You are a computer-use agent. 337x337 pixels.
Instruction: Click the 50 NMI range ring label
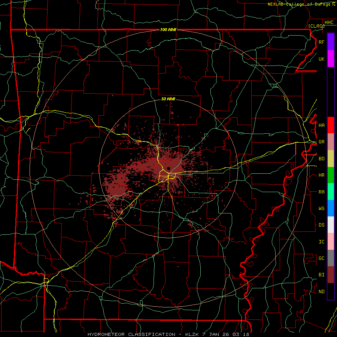click(168, 99)
